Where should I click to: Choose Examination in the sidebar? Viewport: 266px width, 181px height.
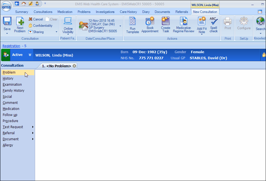point(18,85)
